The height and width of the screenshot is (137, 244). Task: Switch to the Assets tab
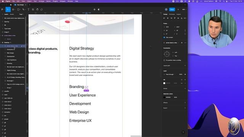pyautogui.click(x=12, y=14)
